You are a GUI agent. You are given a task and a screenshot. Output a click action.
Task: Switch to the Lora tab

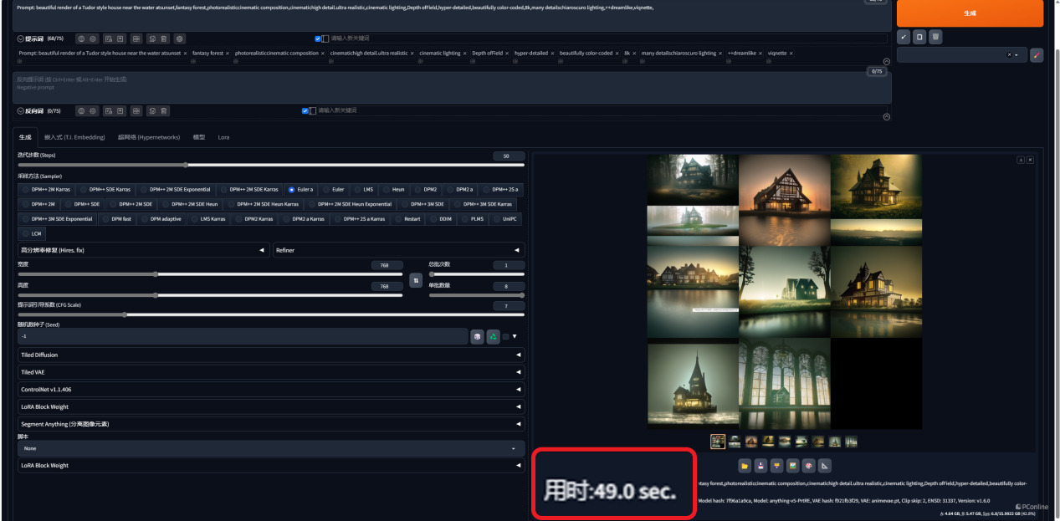coord(223,137)
